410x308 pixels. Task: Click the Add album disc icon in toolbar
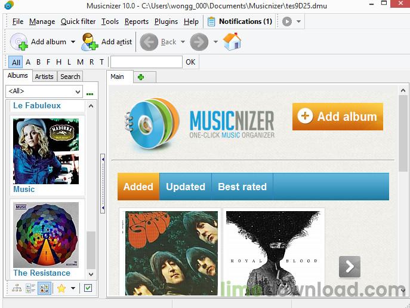click(x=19, y=41)
